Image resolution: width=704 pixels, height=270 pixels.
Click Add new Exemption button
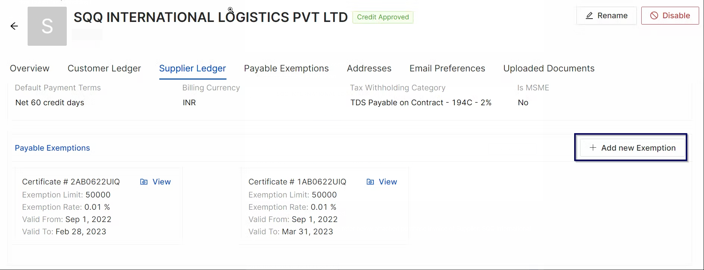coord(633,148)
